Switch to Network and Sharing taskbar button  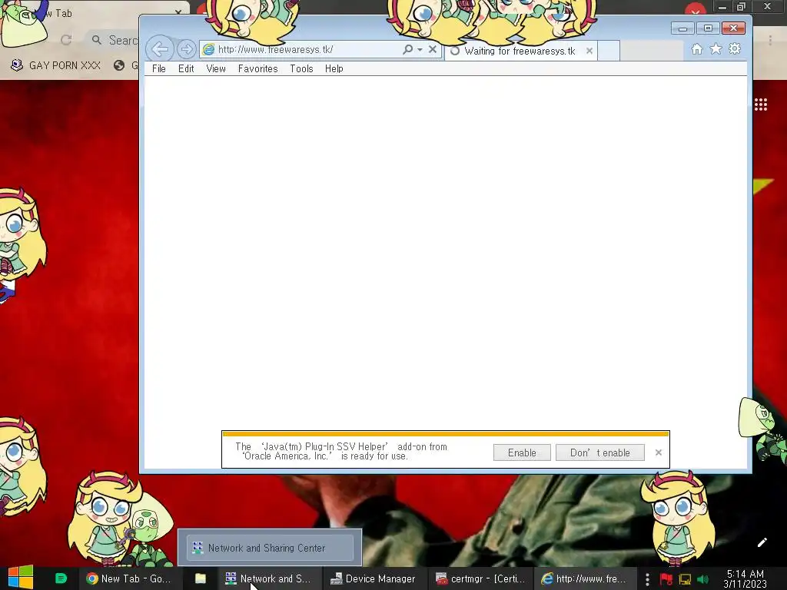(x=268, y=578)
